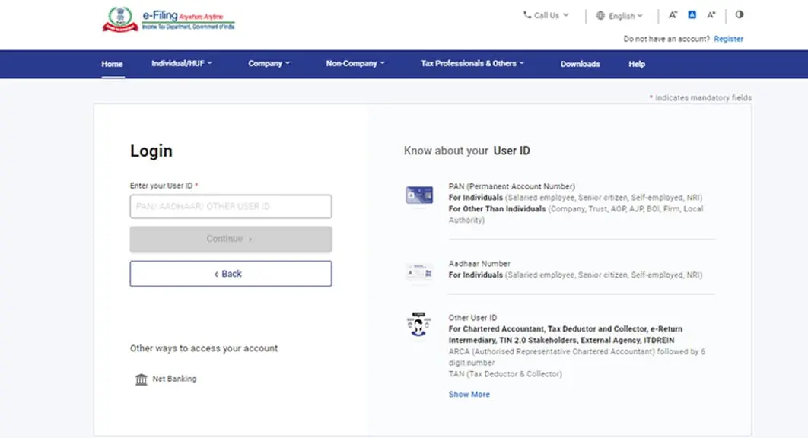808x438 pixels.
Task: Open the Call Us dropdown
Action: (x=546, y=15)
